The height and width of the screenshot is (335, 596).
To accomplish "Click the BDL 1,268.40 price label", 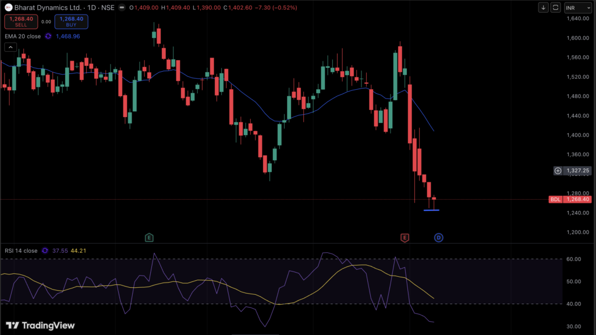I will (x=570, y=199).
